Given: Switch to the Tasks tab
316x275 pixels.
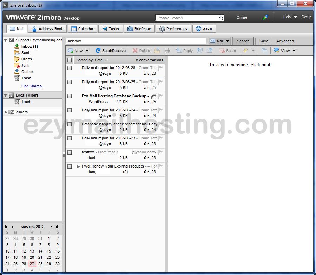Looking at the screenshot, I should pyautogui.click(x=111, y=29).
